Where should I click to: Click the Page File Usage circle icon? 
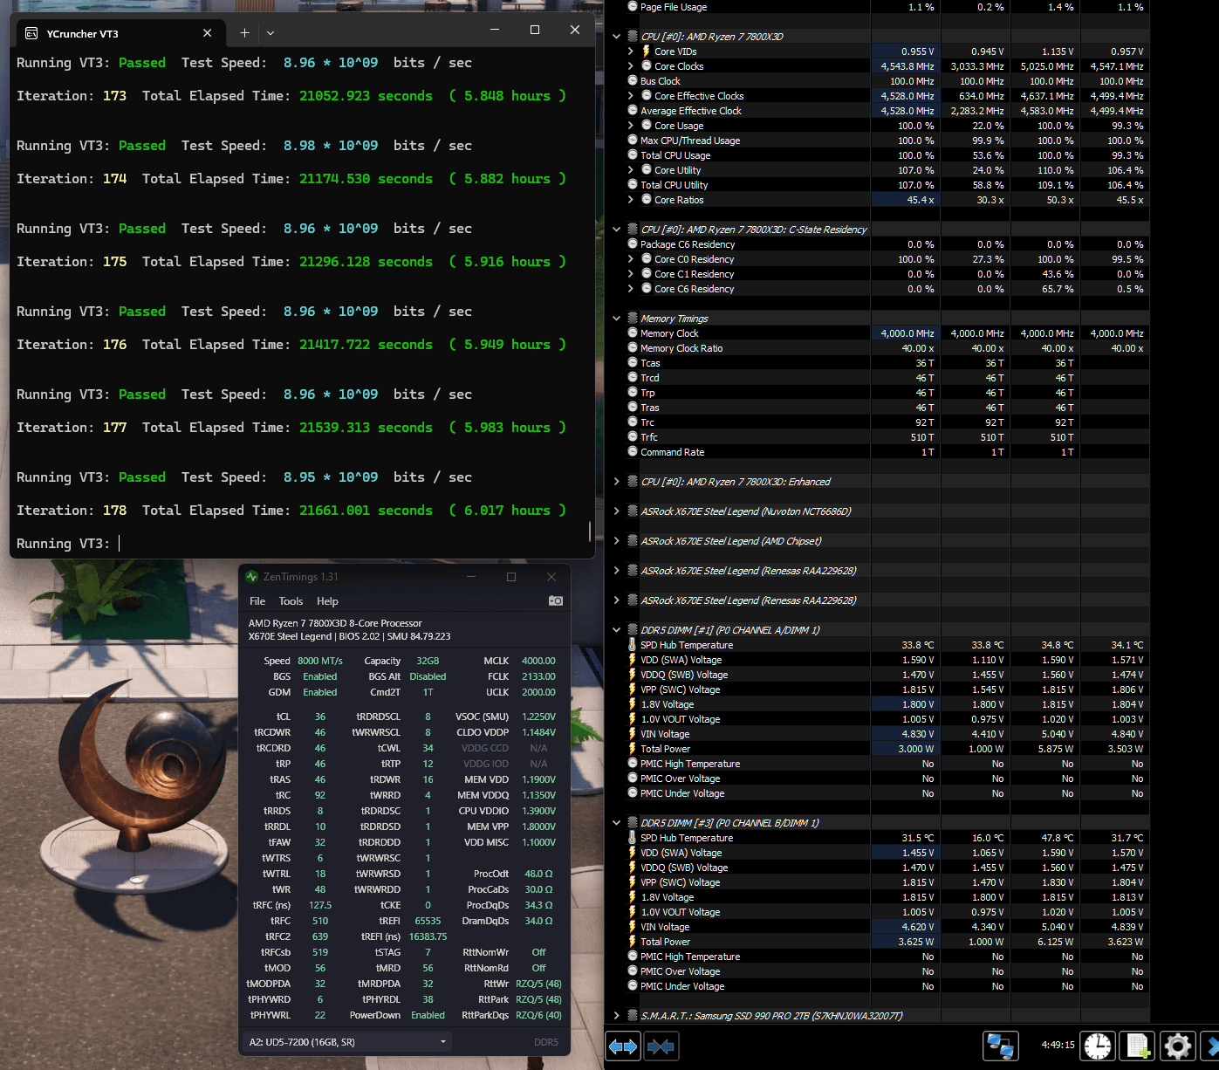[x=633, y=7]
